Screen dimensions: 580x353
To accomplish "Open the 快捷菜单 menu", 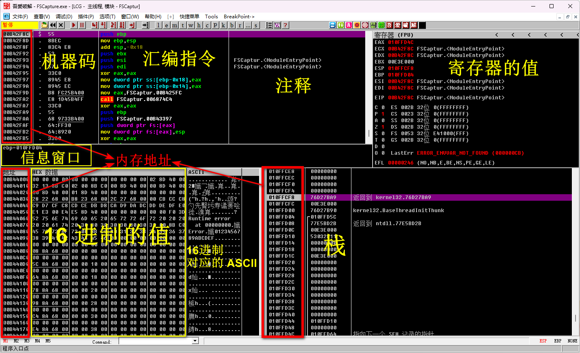I will click(190, 16).
